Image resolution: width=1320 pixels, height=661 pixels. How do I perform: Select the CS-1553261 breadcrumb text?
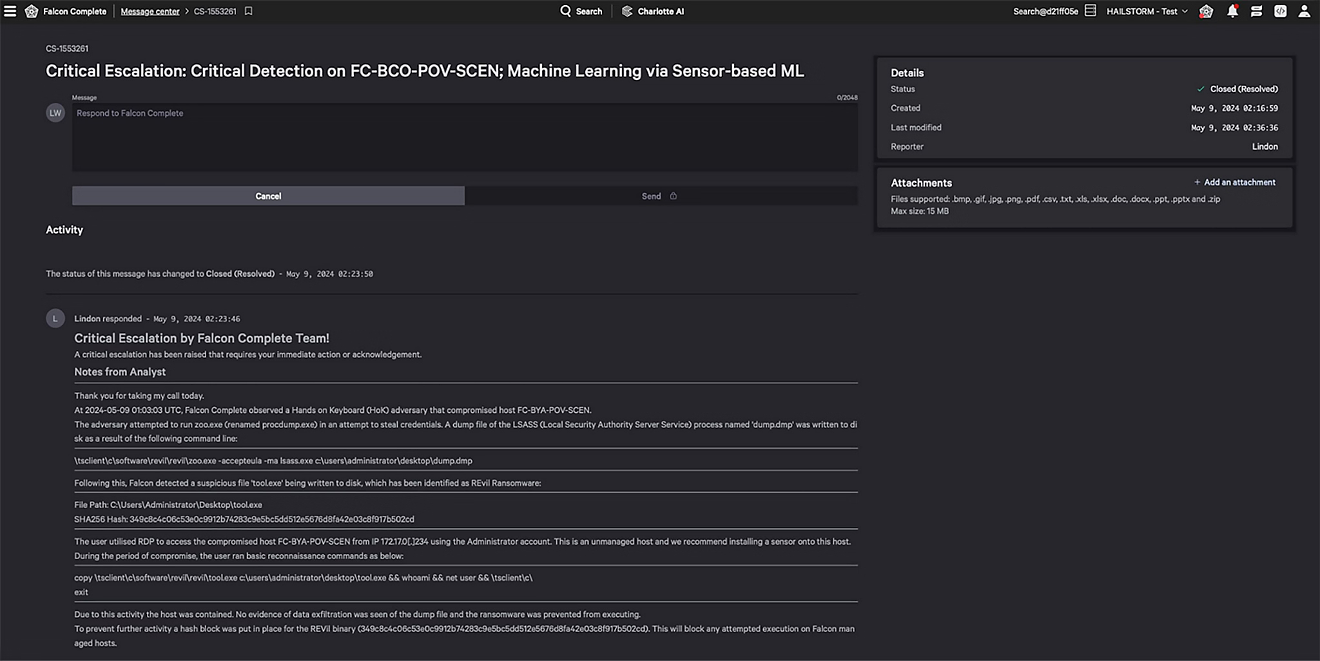(215, 11)
